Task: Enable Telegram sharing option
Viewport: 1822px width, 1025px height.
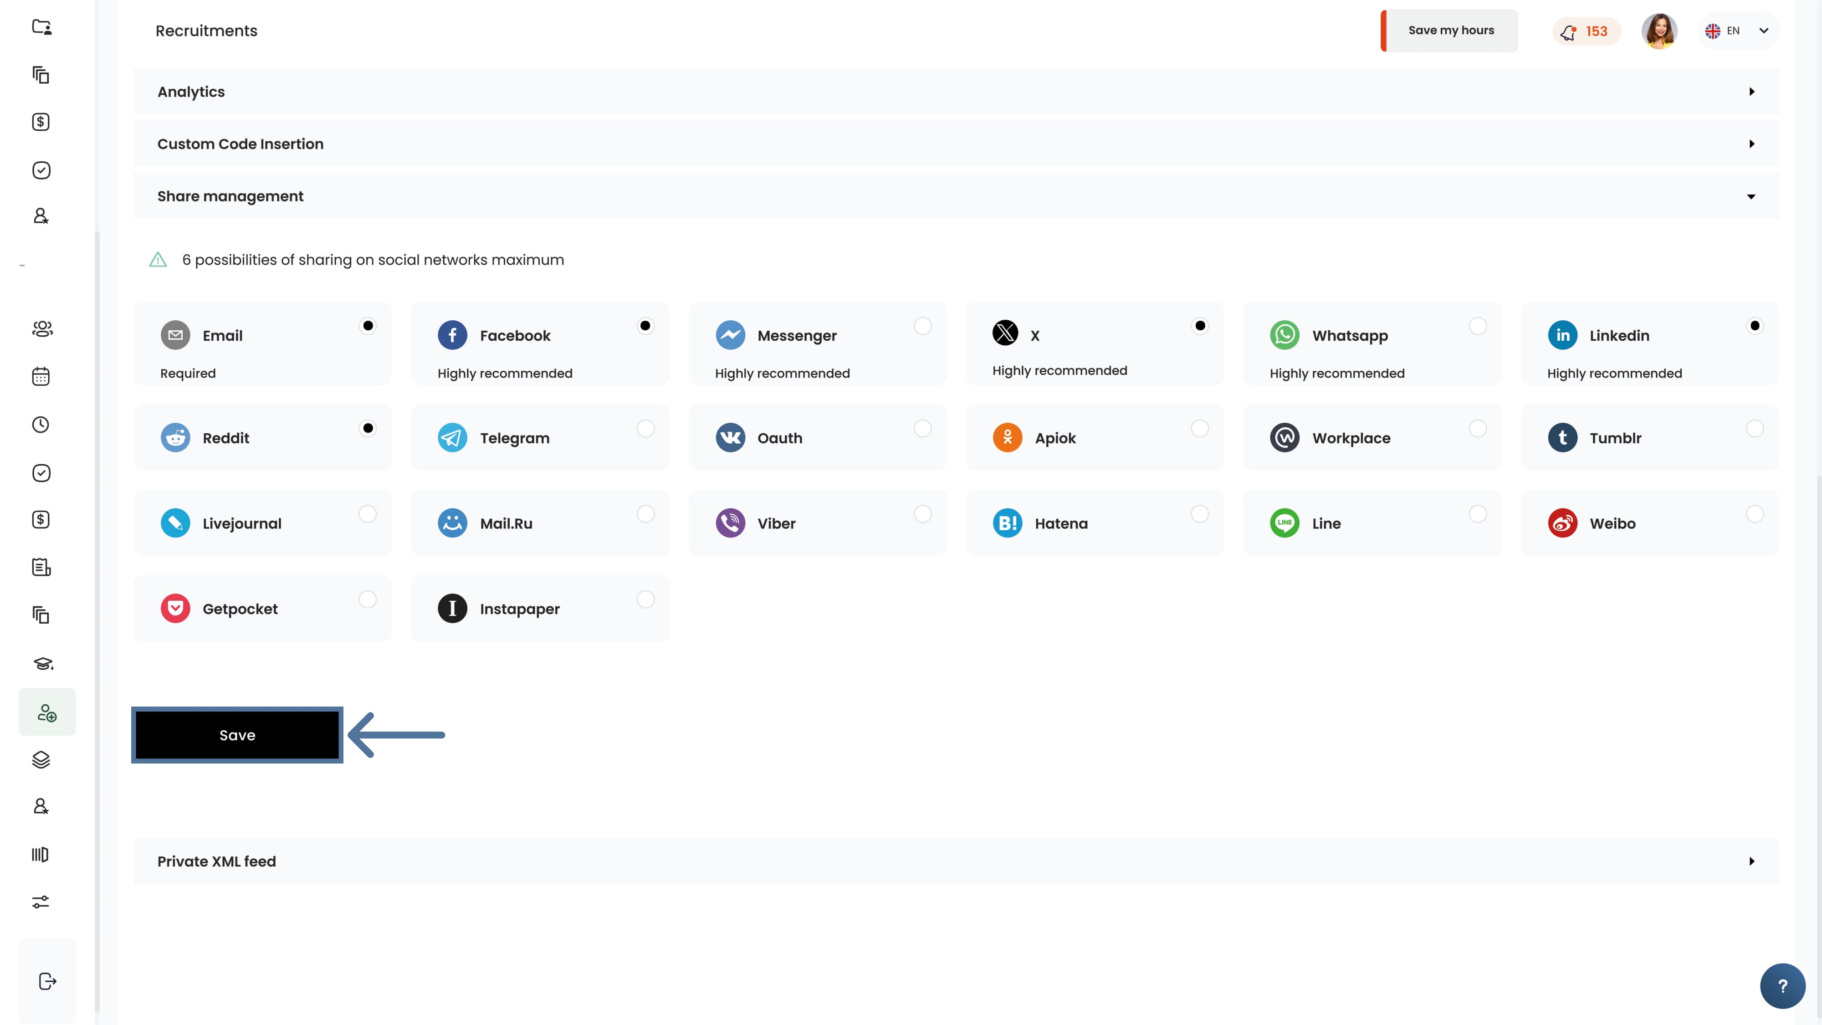Action: pos(645,429)
